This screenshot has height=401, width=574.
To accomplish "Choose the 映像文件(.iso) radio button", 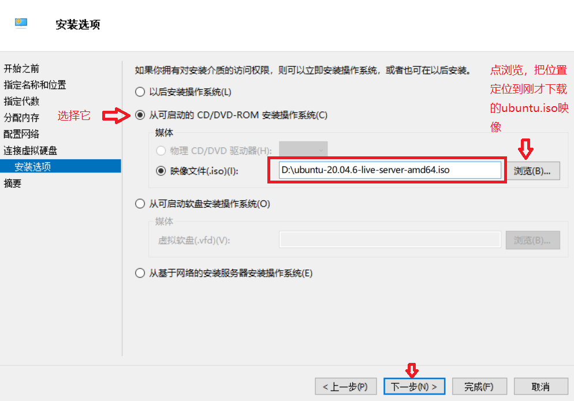I will coord(161,171).
